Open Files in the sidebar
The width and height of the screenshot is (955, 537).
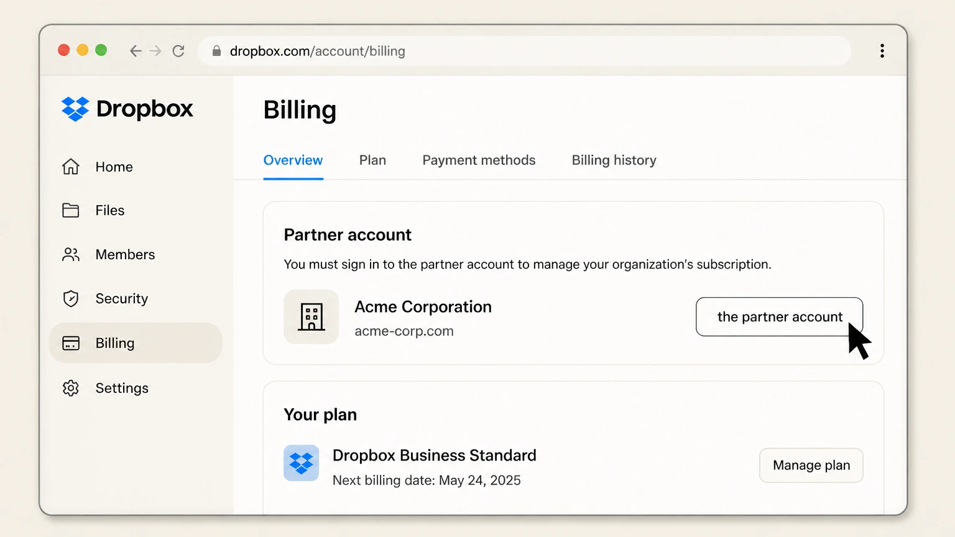tap(136, 210)
